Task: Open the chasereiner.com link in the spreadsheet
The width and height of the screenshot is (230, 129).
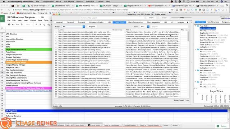Action: click(x=29, y=91)
